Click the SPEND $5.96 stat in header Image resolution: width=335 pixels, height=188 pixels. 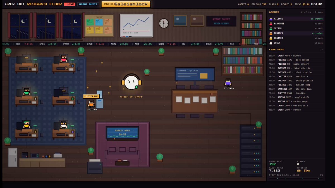click(x=301, y=4)
